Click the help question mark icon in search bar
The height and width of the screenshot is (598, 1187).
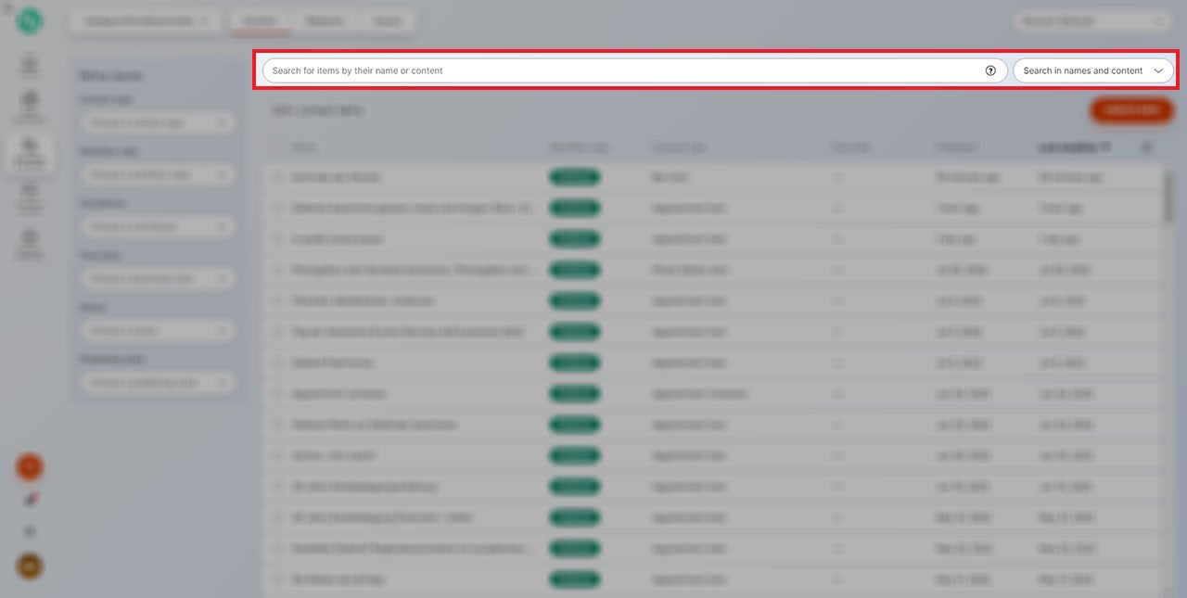click(x=990, y=70)
